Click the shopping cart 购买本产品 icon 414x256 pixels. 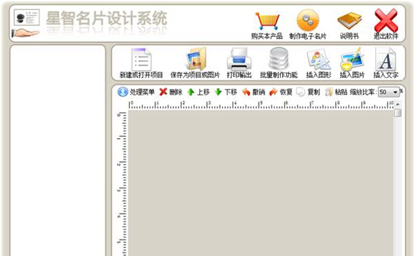(x=267, y=21)
